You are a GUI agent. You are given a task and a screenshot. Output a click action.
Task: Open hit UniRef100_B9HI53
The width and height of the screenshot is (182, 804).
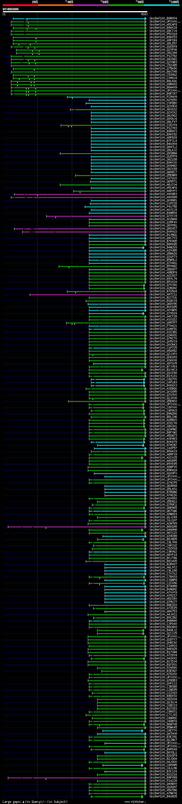163,37
